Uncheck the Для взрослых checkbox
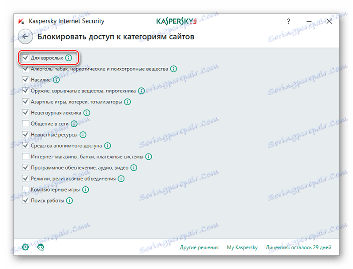353x269 pixels. tap(26, 58)
